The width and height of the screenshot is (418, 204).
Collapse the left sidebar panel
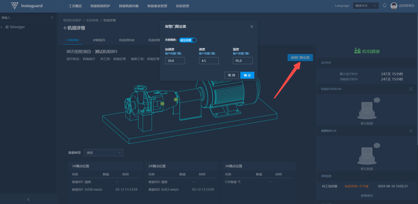tap(28, 200)
